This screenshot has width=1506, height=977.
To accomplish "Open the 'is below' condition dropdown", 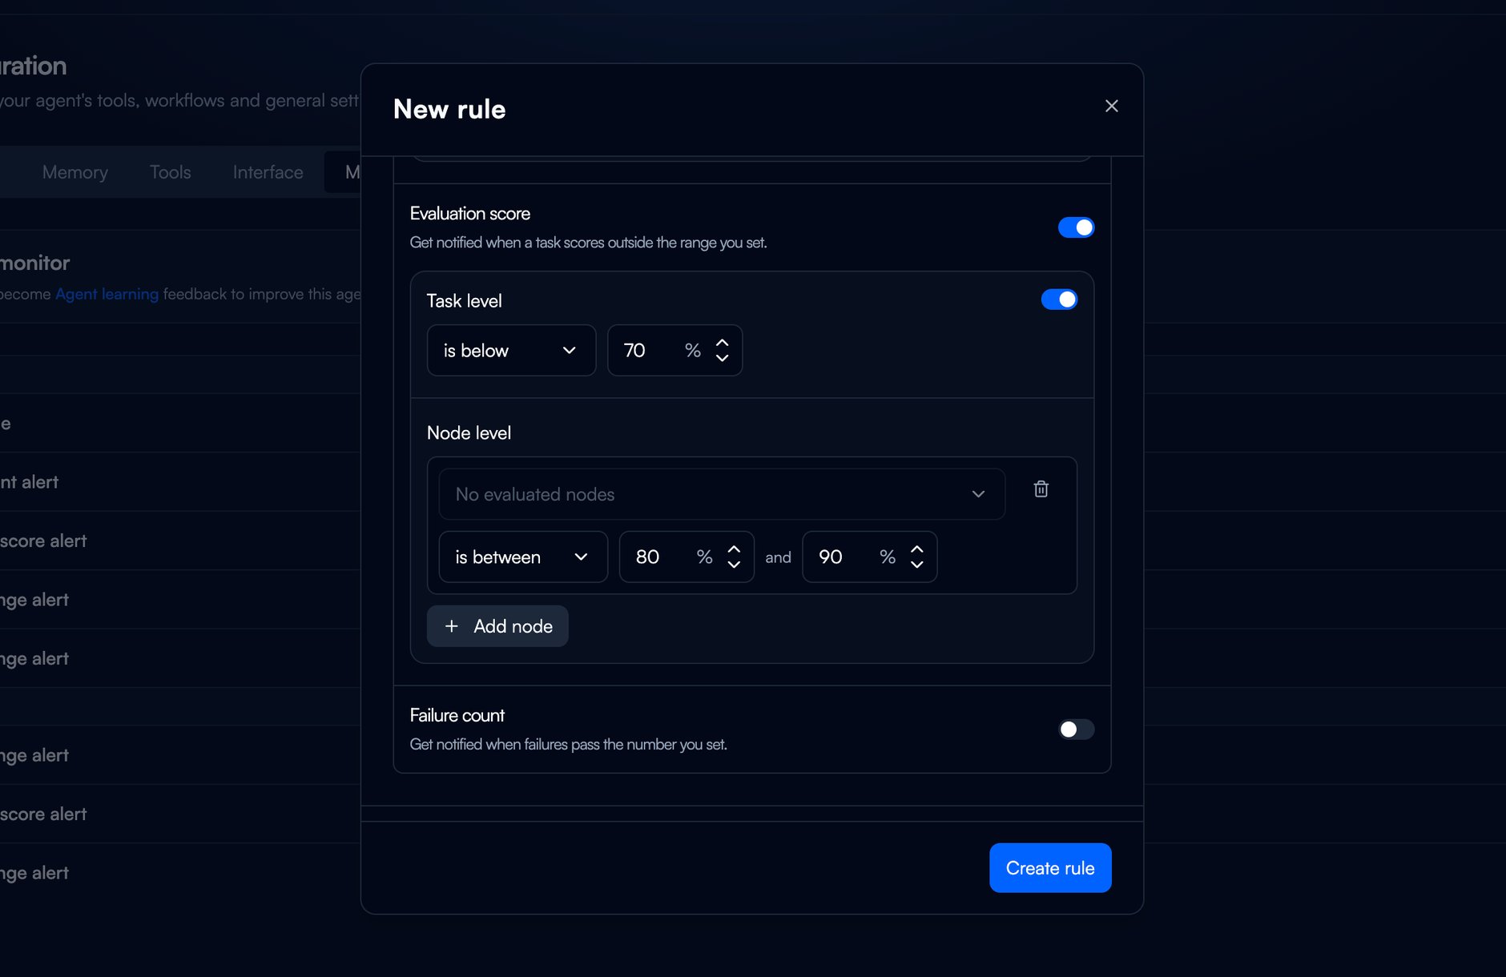I will tap(511, 350).
